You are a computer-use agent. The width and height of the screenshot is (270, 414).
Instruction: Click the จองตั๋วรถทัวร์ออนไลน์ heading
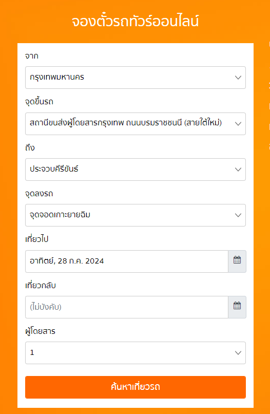135,22
